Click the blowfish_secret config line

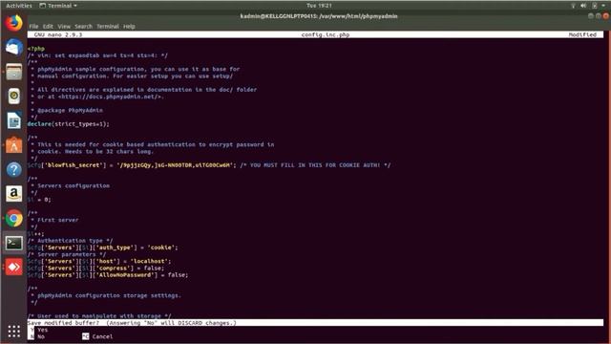[209, 165]
